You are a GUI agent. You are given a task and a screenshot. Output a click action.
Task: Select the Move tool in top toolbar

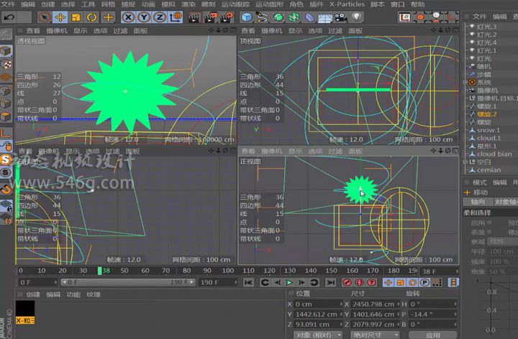tap(60, 17)
